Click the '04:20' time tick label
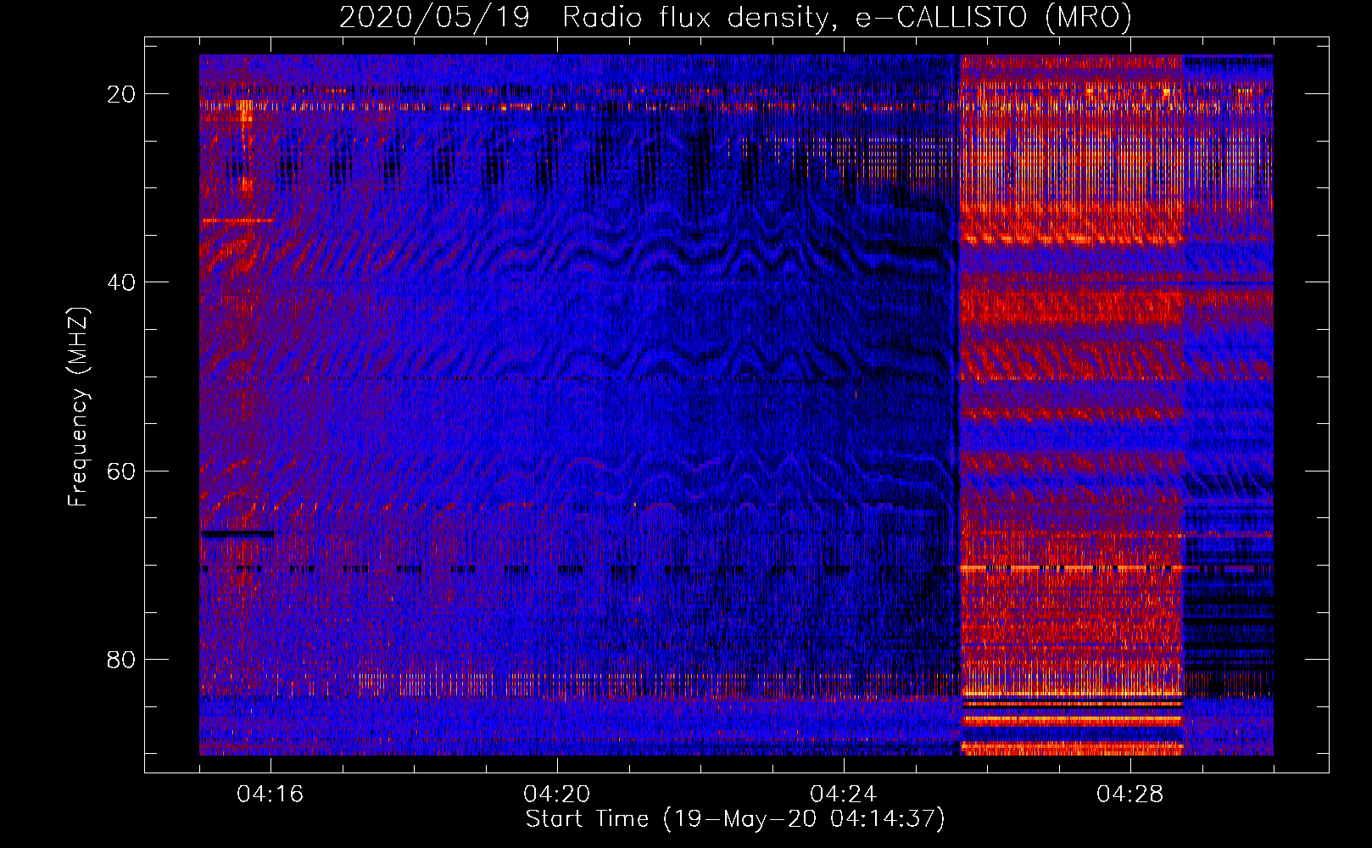Image resolution: width=1372 pixels, height=848 pixels. 557,795
